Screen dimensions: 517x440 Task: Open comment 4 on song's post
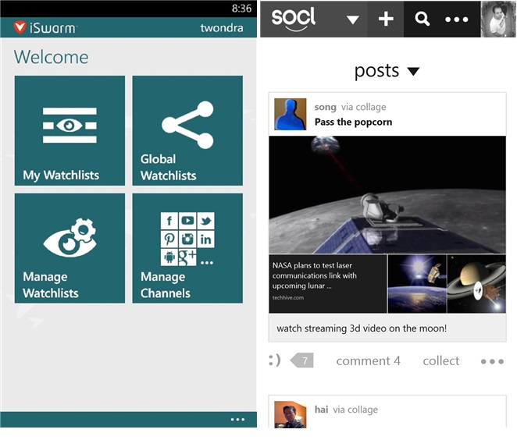[369, 361]
